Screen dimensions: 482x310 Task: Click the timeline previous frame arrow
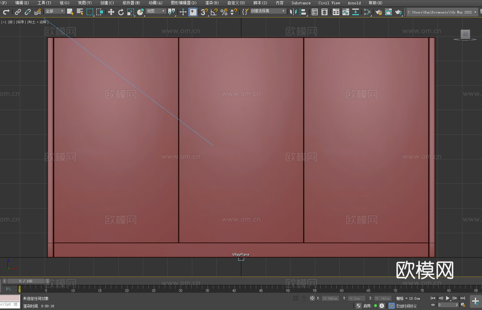point(4,281)
